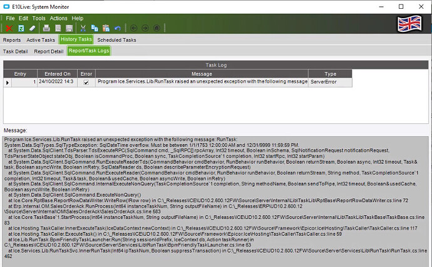Click the Back navigation arrow icon
Image resolution: width=432 pixels, height=267 pixels.
(x=133, y=28)
